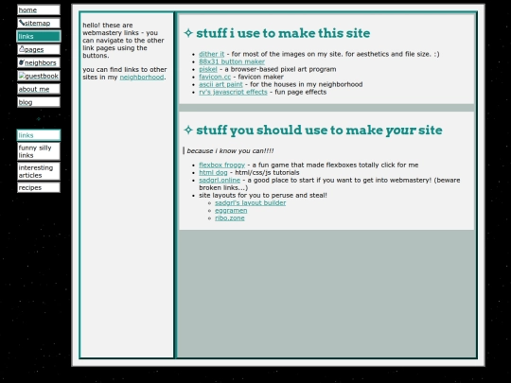Screen dimensions: 511x383
Task: Open the html dog link
Action: coord(213,173)
